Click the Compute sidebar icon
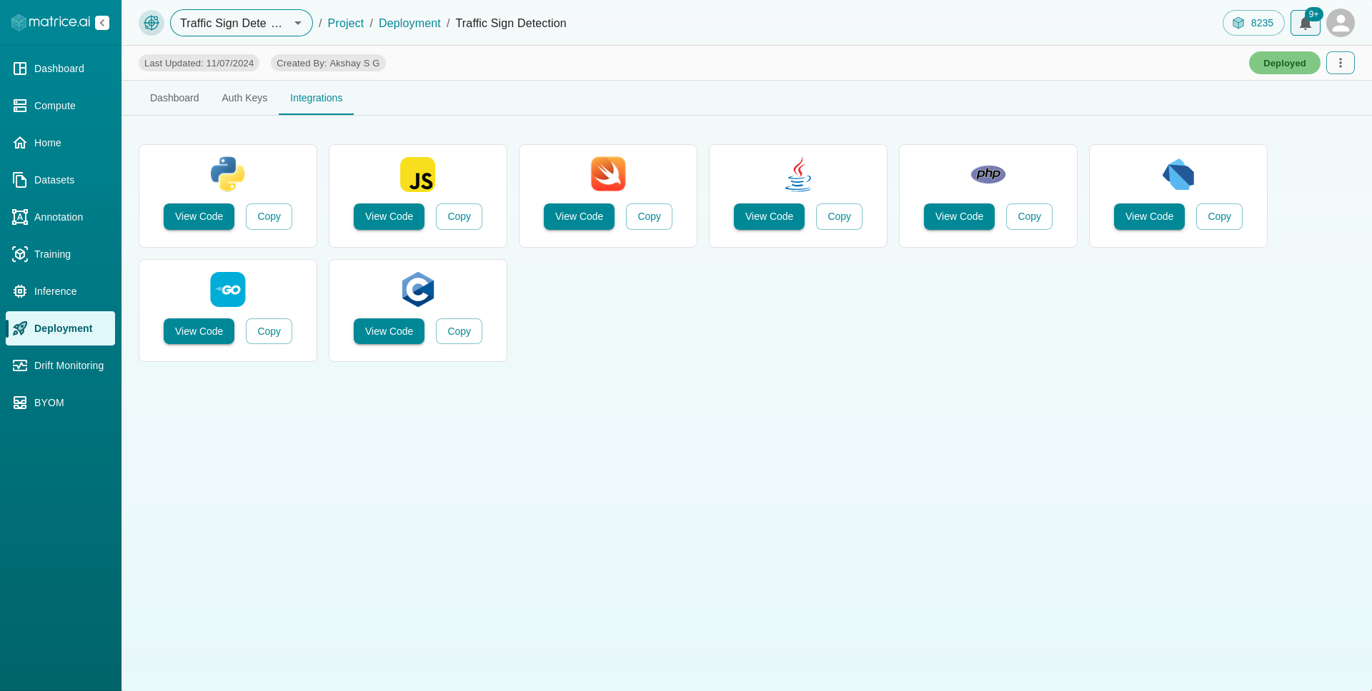 [20, 106]
